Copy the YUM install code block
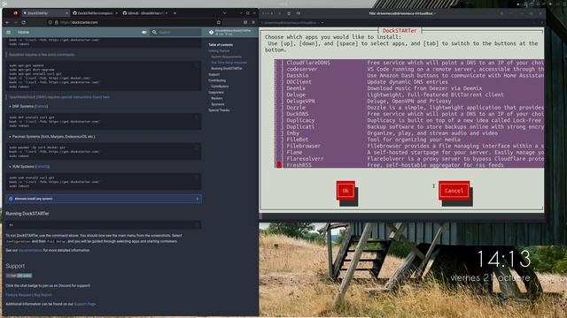567x318 pixels. coord(197,177)
